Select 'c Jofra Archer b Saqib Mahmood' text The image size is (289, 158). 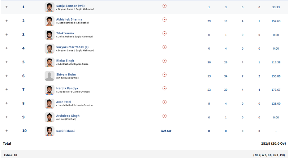click(74, 37)
